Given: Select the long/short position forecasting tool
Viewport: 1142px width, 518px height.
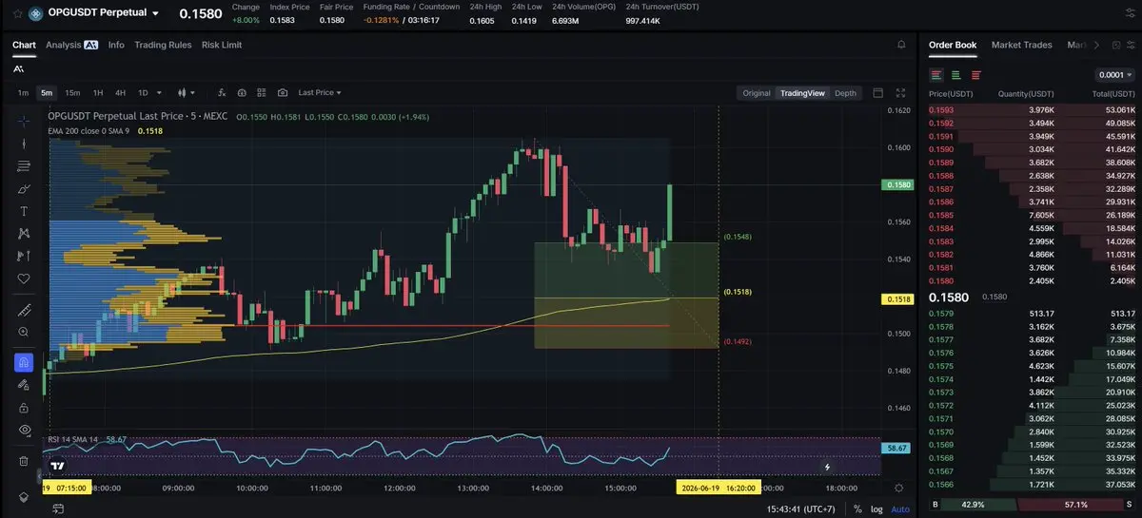Looking at the screenshot, I should tap(24, 256).
